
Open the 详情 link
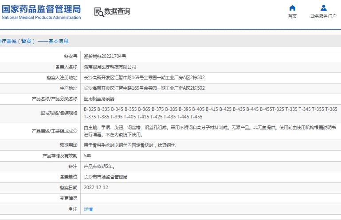88,209
